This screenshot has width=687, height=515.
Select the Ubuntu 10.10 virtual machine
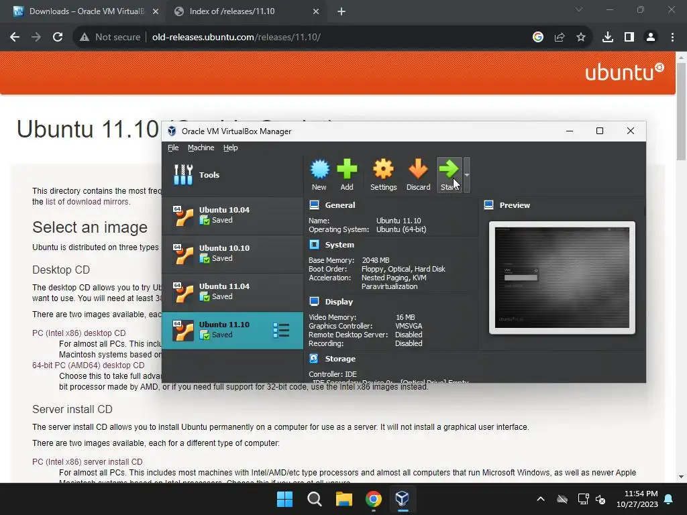232,253
